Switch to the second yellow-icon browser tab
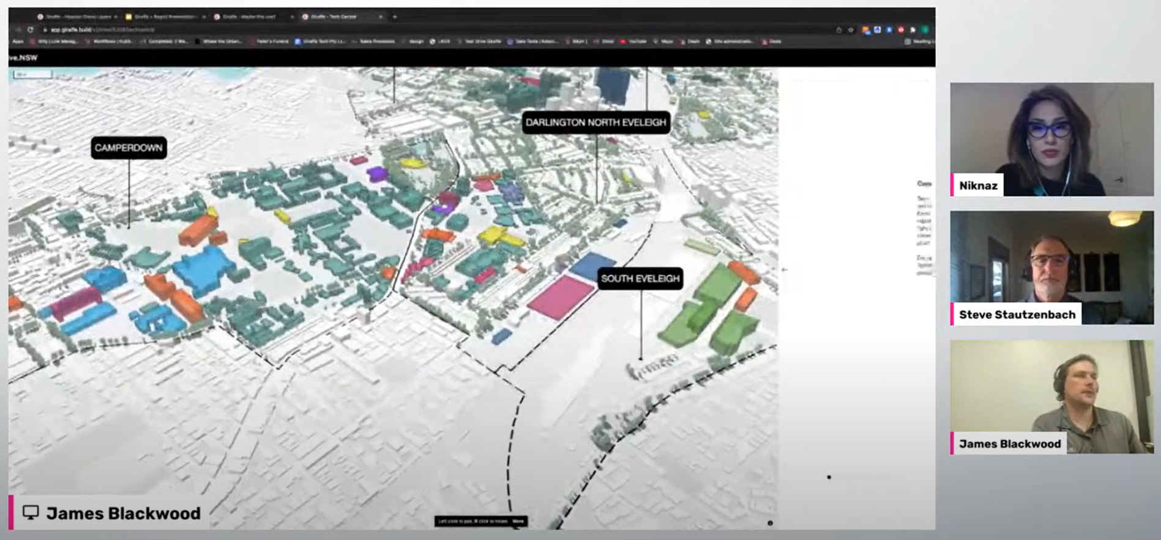1161x540 pixels. pyautogui.click(x=162, y=17)
